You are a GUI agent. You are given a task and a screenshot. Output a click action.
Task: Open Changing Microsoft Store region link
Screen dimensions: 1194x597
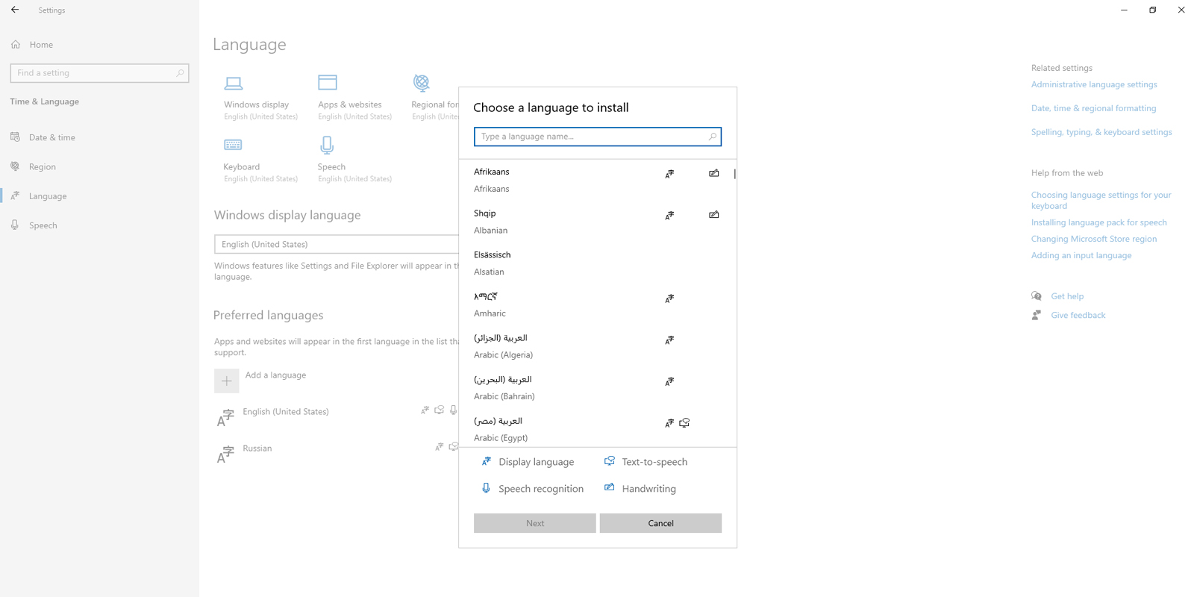[x=1094, y=239]
